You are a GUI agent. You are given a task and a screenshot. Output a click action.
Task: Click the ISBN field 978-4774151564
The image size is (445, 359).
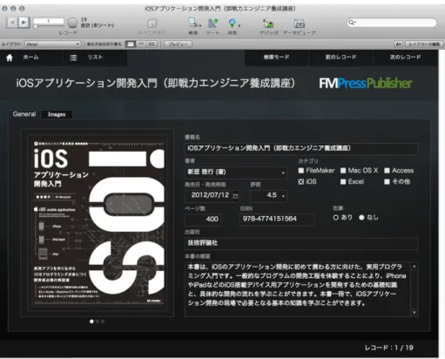coord(277,220)
